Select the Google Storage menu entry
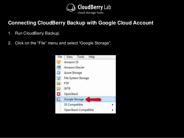This screenshot has height=138, width=184. pyautogui.click(x=86, y=99)
